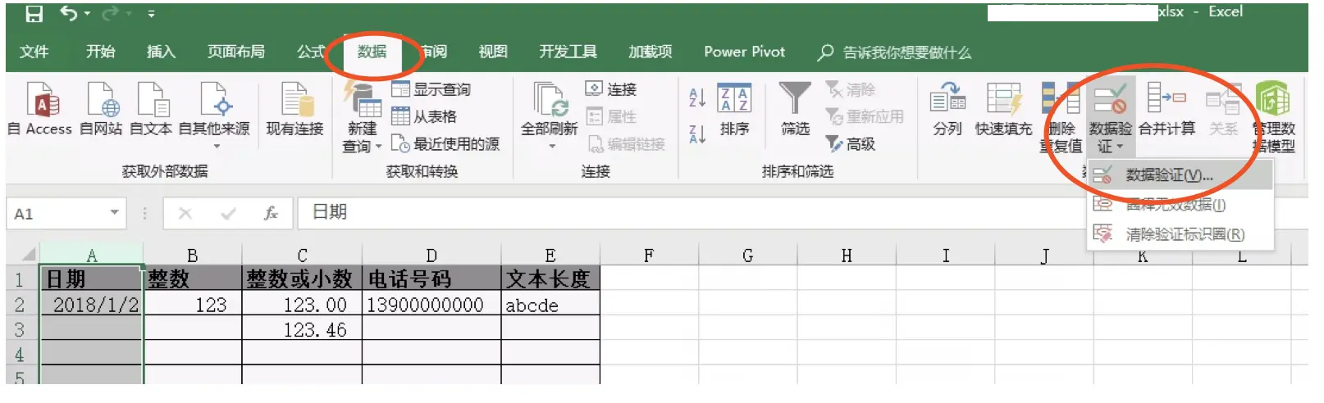Screen dimensions: 1324x403
Task: Open the 高级 filter options
Action: pos(851,144)
